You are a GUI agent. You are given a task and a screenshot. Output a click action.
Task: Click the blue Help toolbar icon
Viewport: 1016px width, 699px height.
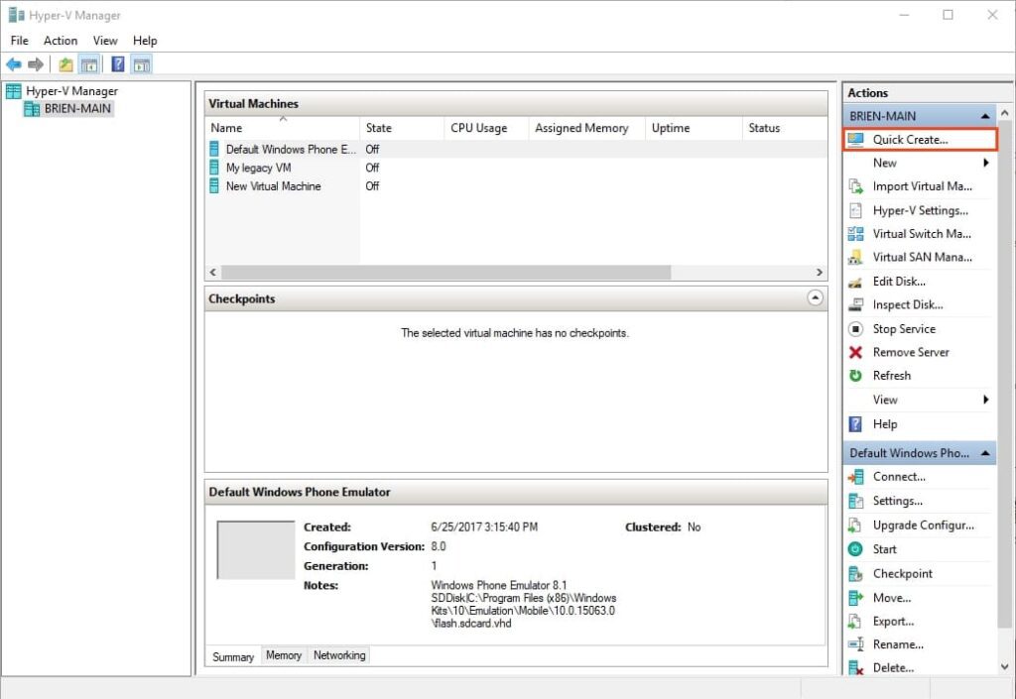tap(117, 64)
